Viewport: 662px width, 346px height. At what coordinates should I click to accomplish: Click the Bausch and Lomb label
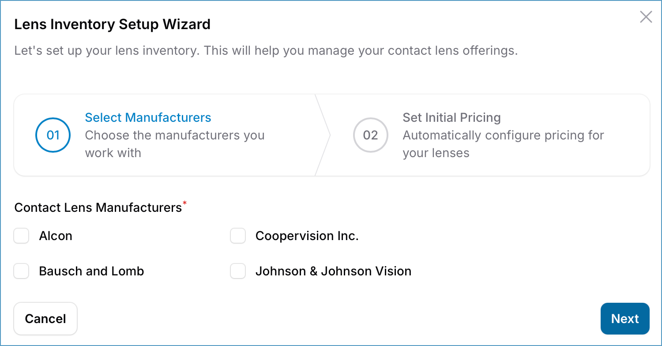click(91, 271)
